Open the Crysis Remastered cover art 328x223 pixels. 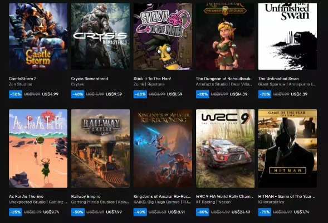(x=100, y=36)
